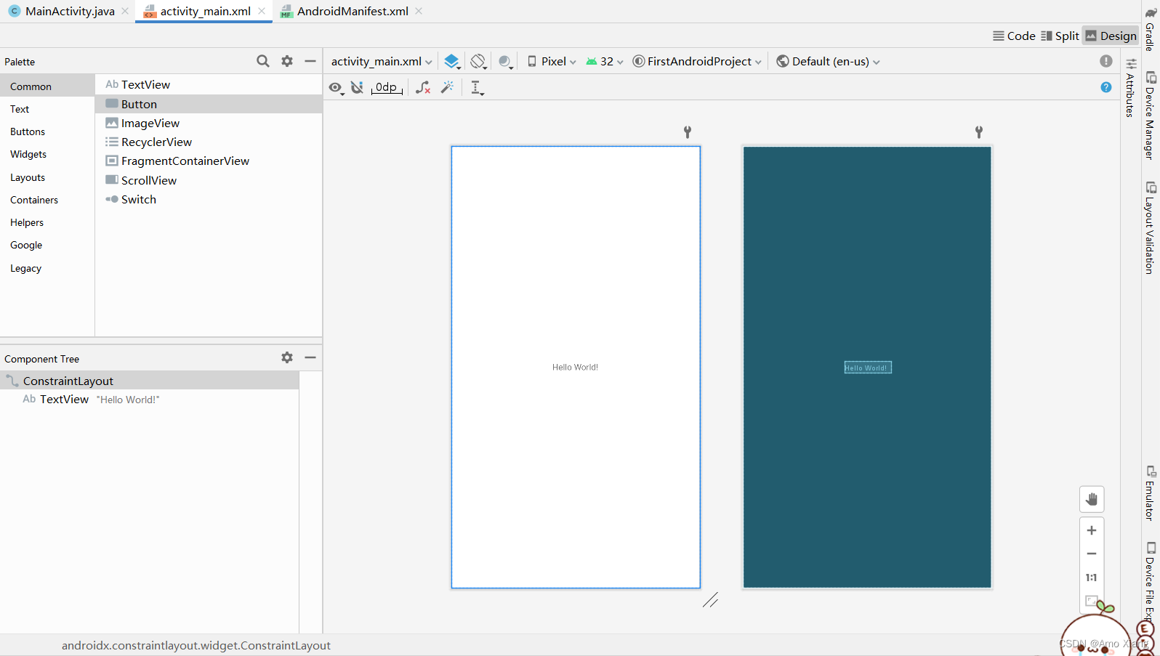The image size is (1160, 656).
Task: Open Component Tree settings gear
Action: (x=287, y=357)
